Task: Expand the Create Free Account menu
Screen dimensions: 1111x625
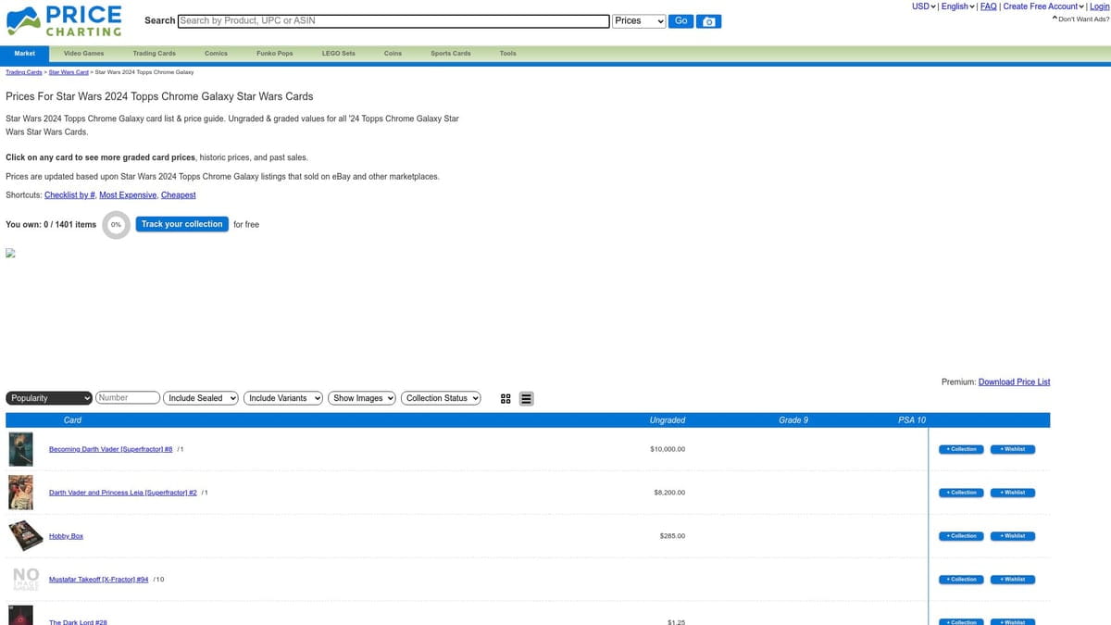Action: 1044,6
